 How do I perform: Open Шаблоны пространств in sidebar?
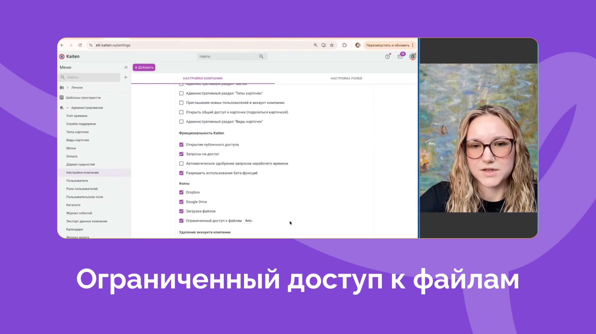(83, 98)
